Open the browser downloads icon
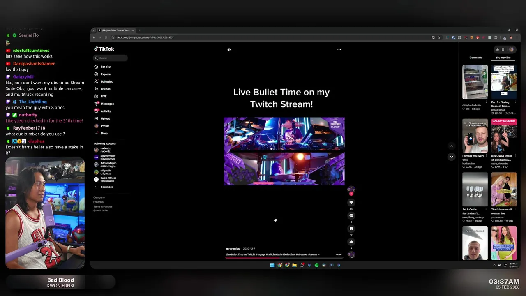 pos(505,37)
